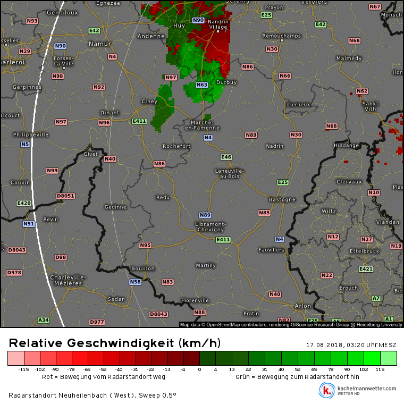Select the N92 road shield
Viewport: 404px width, 404px height.
pyautogui.click(x=99, y=87)
